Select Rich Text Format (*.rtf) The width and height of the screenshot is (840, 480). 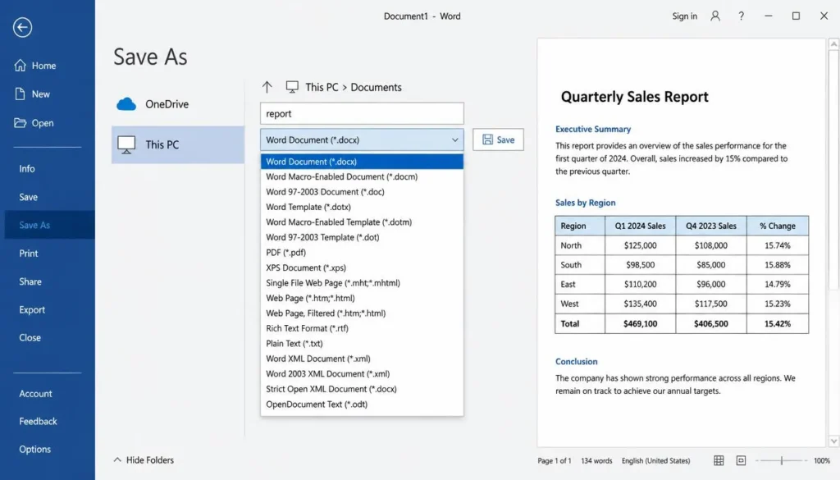362,328
